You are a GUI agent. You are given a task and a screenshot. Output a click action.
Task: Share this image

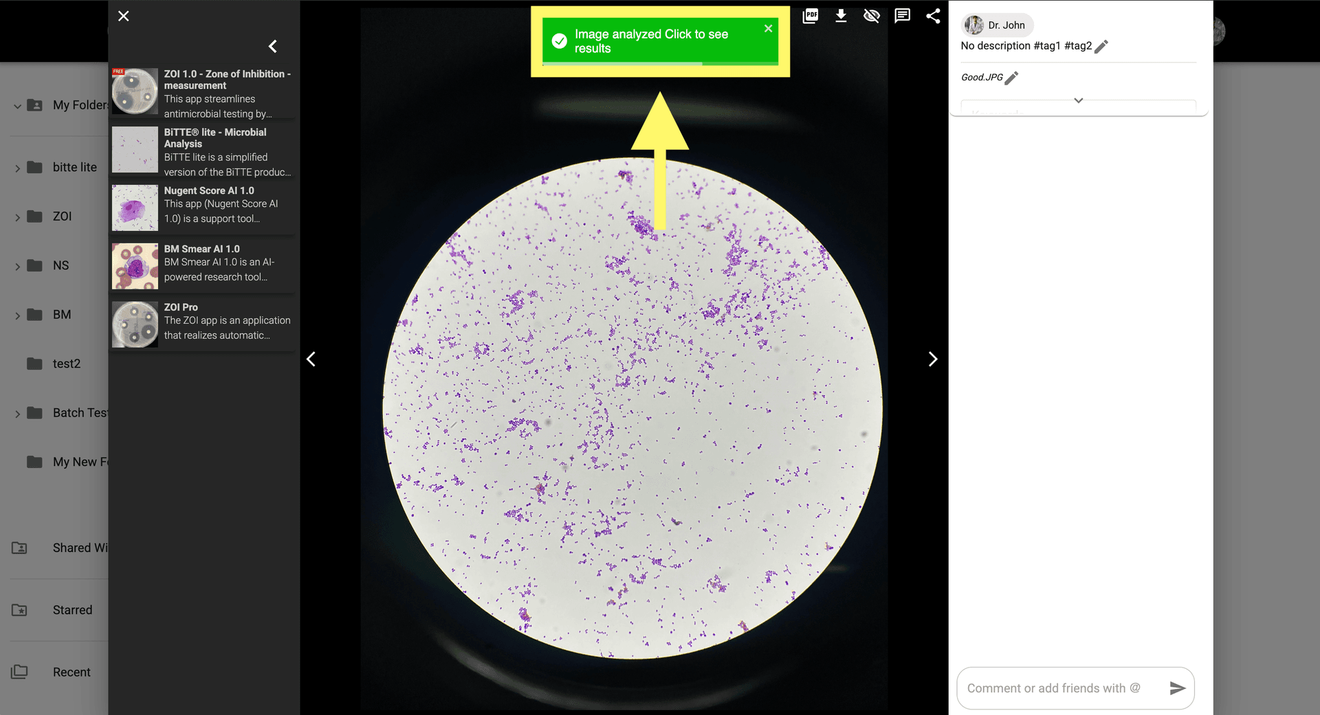933,15
